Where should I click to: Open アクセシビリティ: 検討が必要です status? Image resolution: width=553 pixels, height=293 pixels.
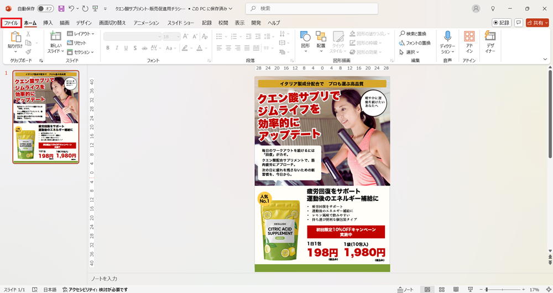pyautogui.click(x=95, y=290)
